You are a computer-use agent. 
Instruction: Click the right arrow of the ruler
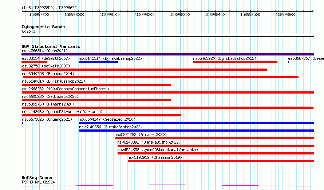313,12
